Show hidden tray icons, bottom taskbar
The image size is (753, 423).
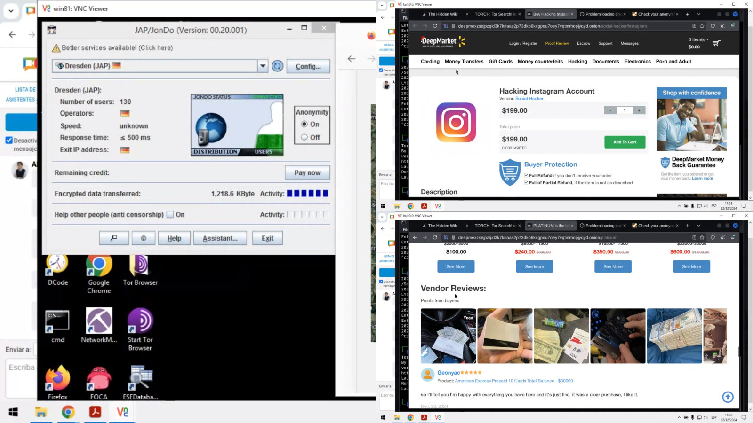pyautogui.click(x=679, y=417)
